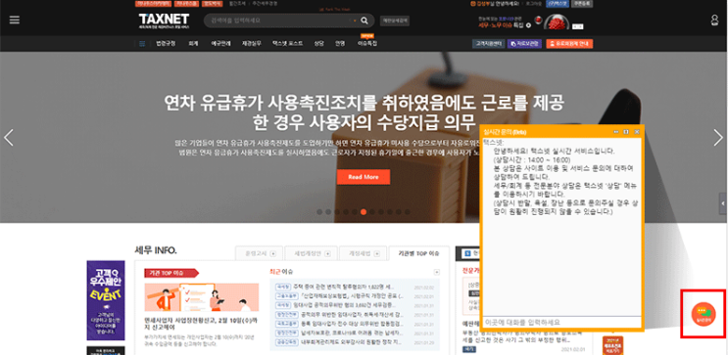Open the hamburger menu at top left
Image resolution: width=728 pixels, height=355 pixels.
click(x=15, y=20)
